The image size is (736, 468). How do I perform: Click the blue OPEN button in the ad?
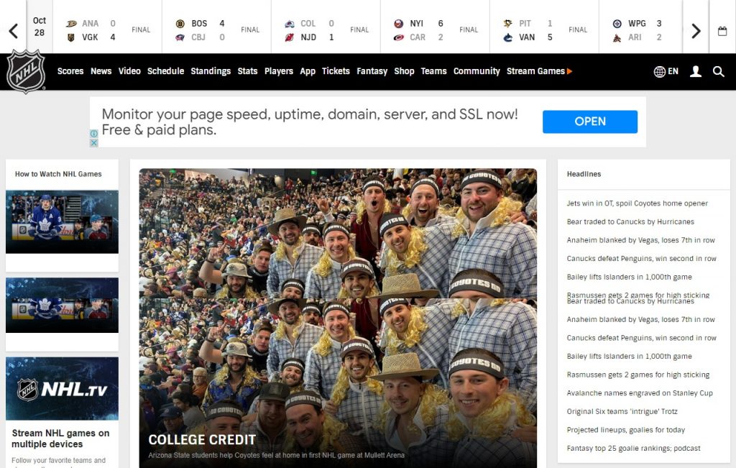[589, 121]
